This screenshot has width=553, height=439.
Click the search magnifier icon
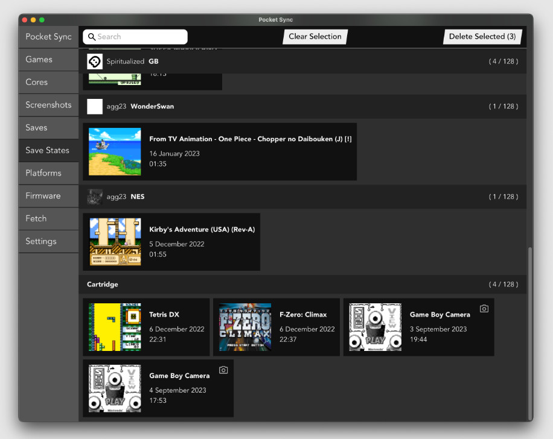tap(92, 37)
